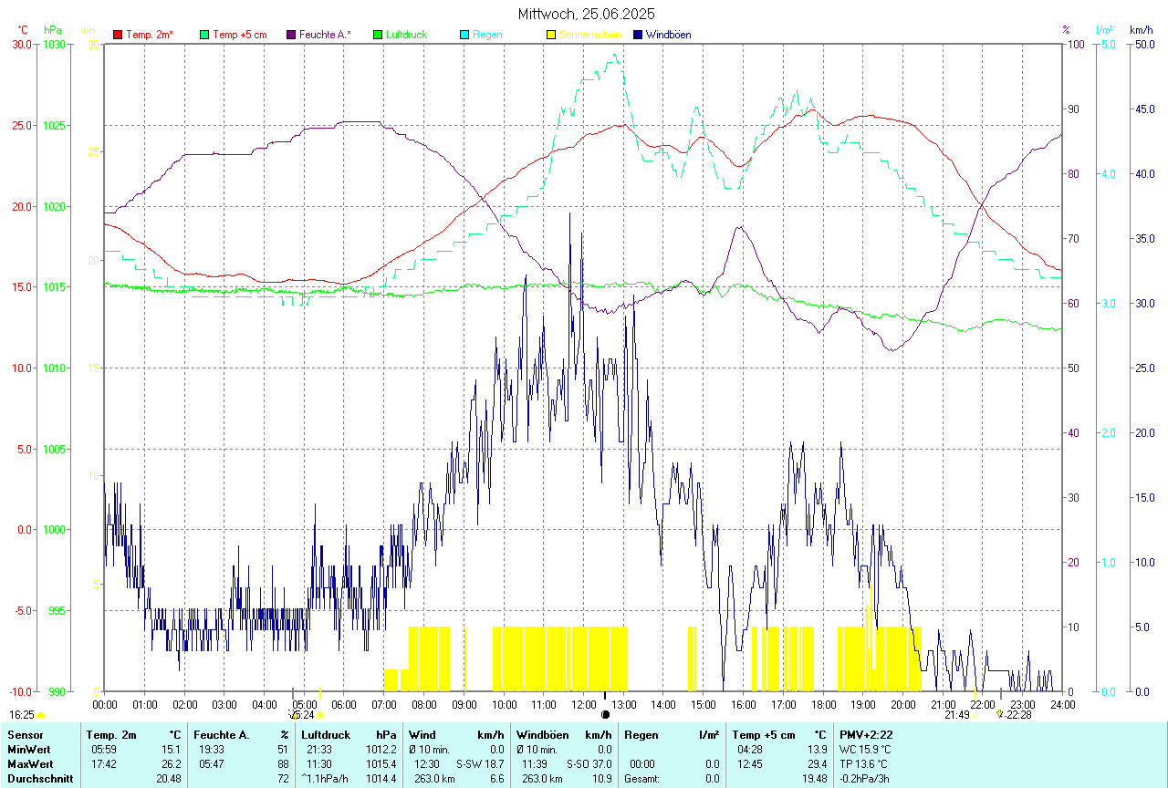This screenshot has height=788, width=1168.
Task: Click the chart title Mittwoch, 25.06.2025
Action: (586, 14)
